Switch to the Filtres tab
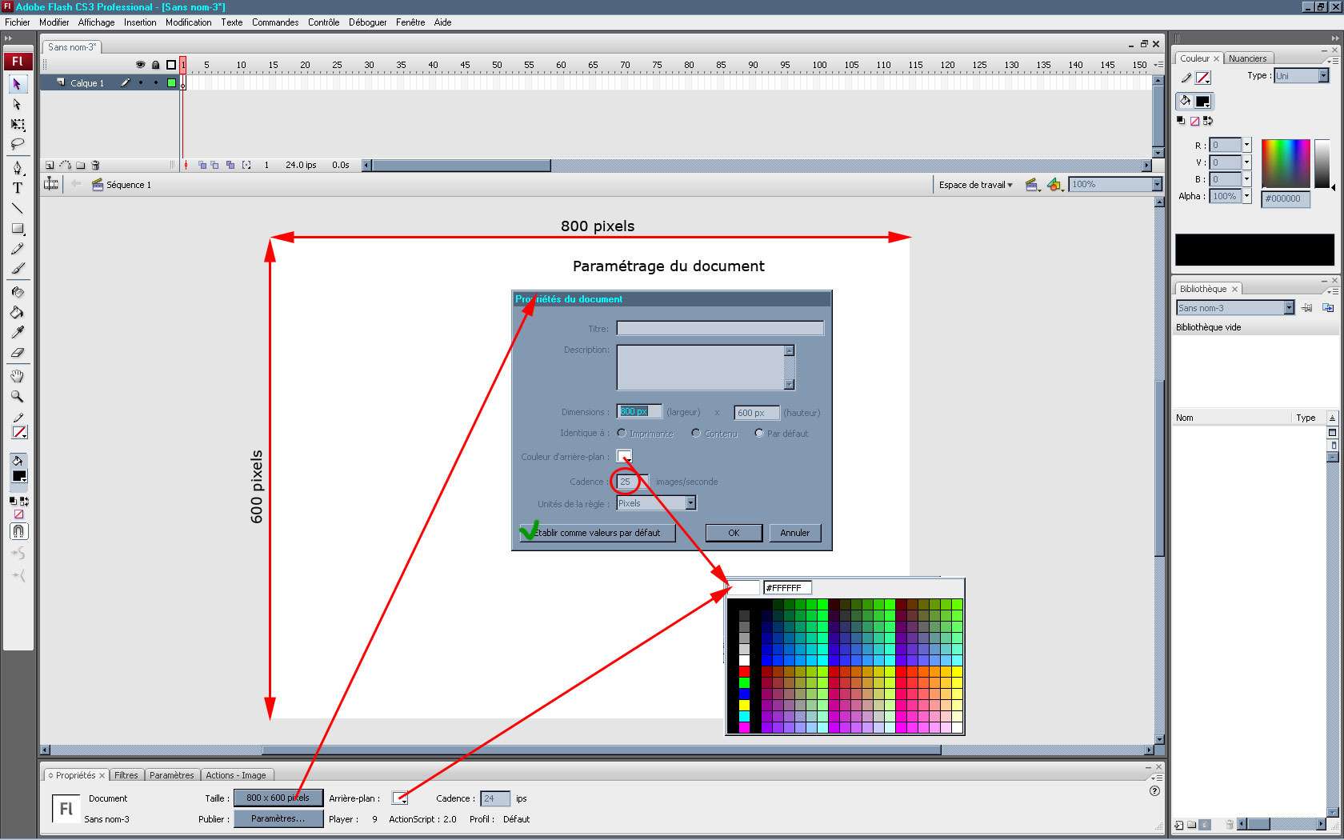 pos(126,775)
